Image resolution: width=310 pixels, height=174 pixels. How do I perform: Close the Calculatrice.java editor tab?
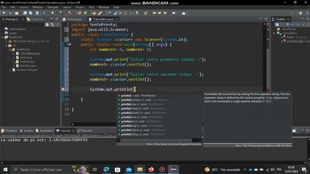pyautogui.click(x=117, y=19)
